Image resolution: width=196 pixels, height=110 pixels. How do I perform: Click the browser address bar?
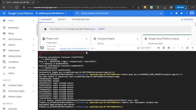coord(78,7)
